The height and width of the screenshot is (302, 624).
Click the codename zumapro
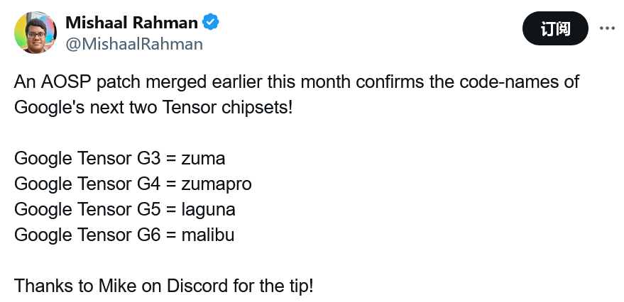(x=217, y=184)
